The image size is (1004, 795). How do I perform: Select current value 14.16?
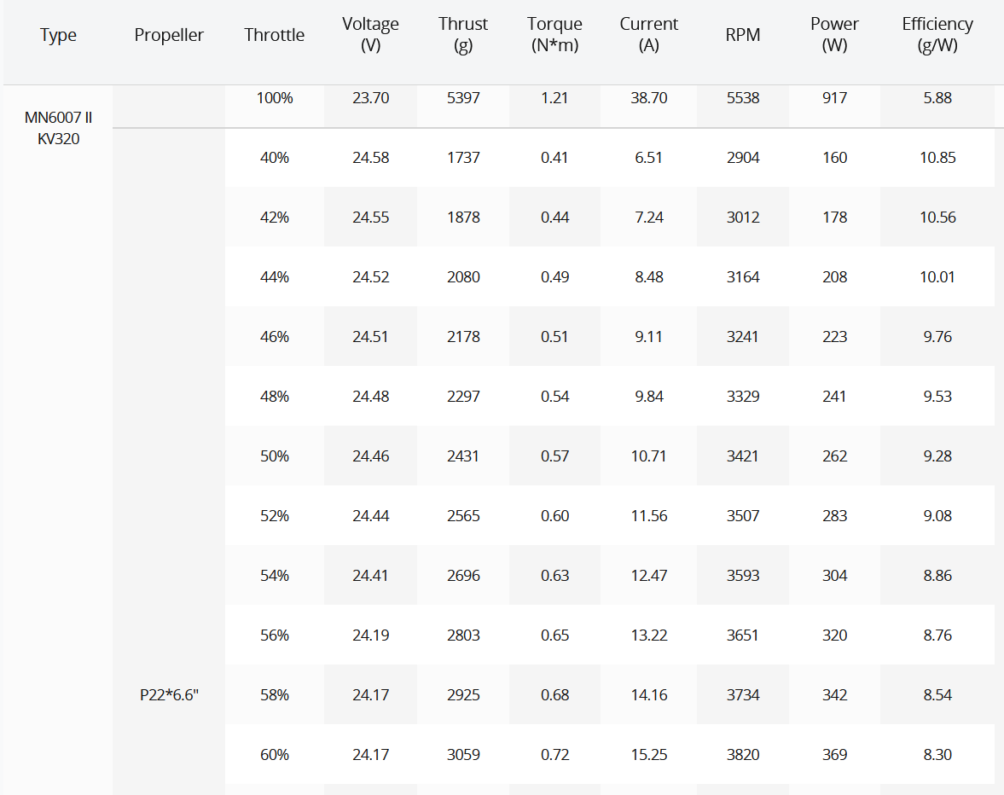pyautogui.click(x=648, y=694)
